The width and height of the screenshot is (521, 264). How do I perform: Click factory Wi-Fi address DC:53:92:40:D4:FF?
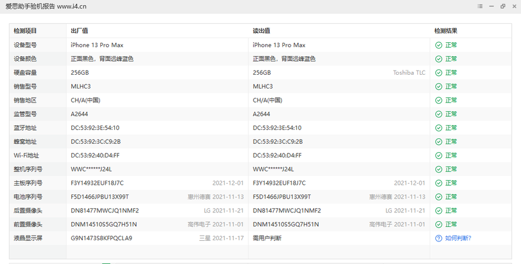pyautogui.click(x=95, y=155)
